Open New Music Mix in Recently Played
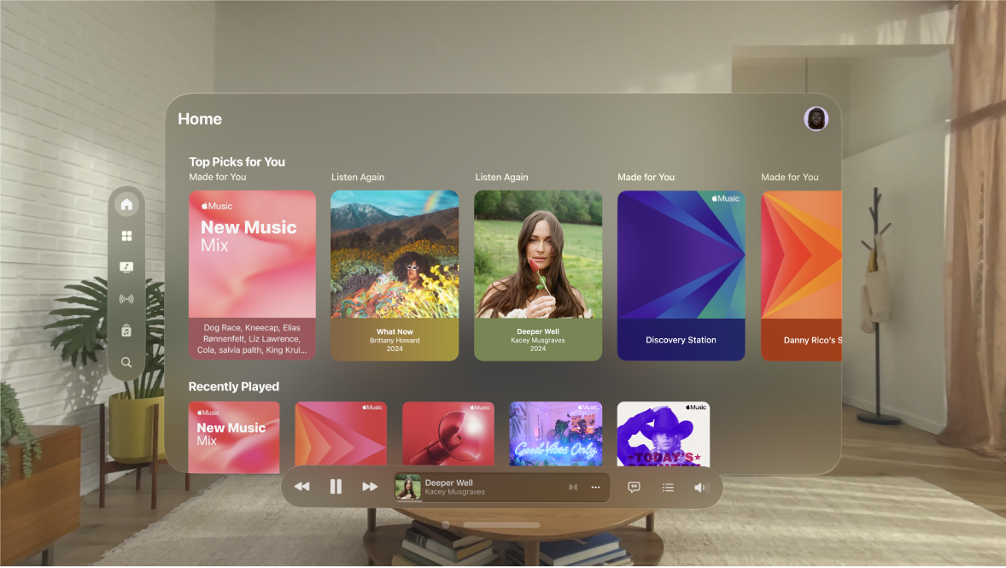 pyautogui.click(x=234, y=437)
